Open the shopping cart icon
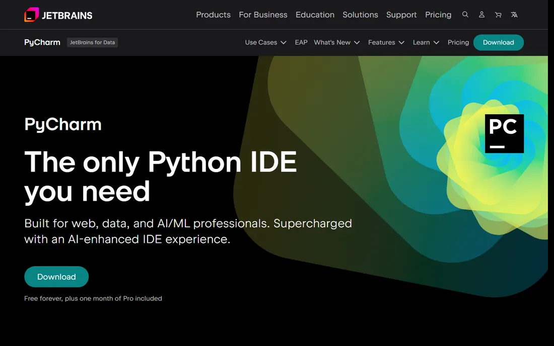Image resolution: width=554 pixels, height=346 pixels. pyautogui.click(x=498, y=15)
